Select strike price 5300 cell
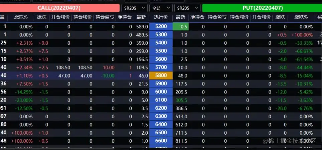 pyautogui.click(x=161, y=35)
